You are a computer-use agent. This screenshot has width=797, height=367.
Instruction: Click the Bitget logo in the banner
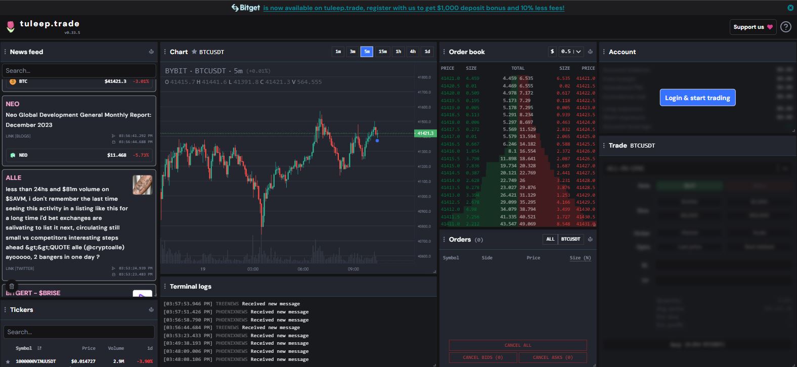coord(246,8)
